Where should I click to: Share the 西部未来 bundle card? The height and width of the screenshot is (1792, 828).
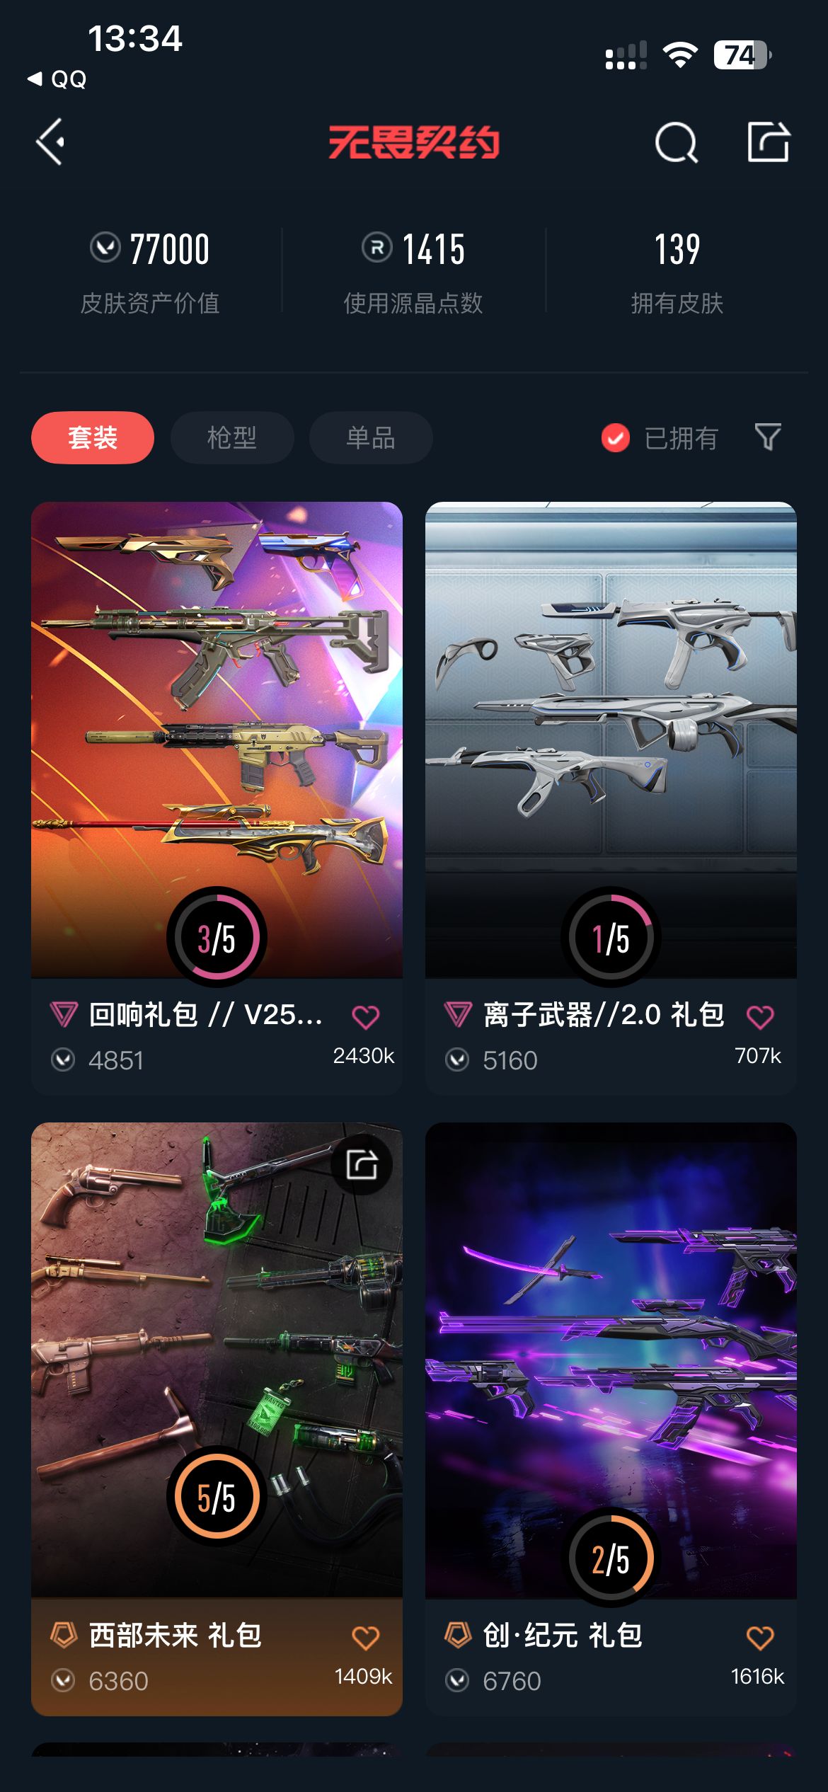(362, 1165)
